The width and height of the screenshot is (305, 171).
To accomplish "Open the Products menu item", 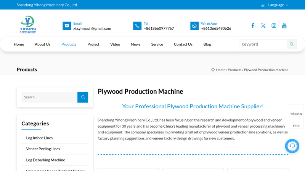I will (x=69, y=44).
